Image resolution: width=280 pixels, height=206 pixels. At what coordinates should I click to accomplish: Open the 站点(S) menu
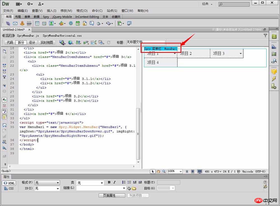(112, 11)
